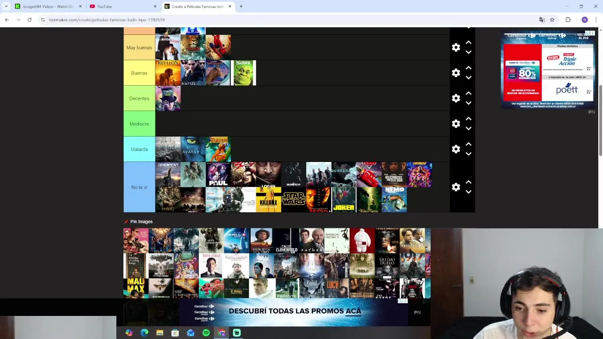Image resolution: width=603 pixels, height=339 pixels.
Task: Open Microsoft Edge from the taskbar
Action: tap(144, 333)
